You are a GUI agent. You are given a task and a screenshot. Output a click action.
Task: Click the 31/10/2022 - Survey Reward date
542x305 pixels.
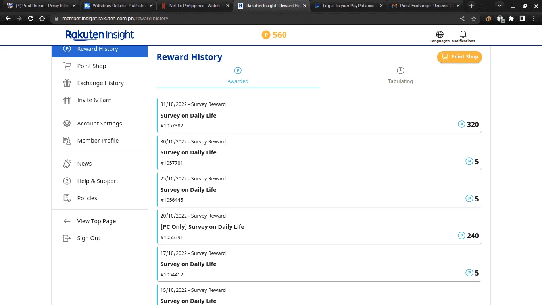point(193,104)
